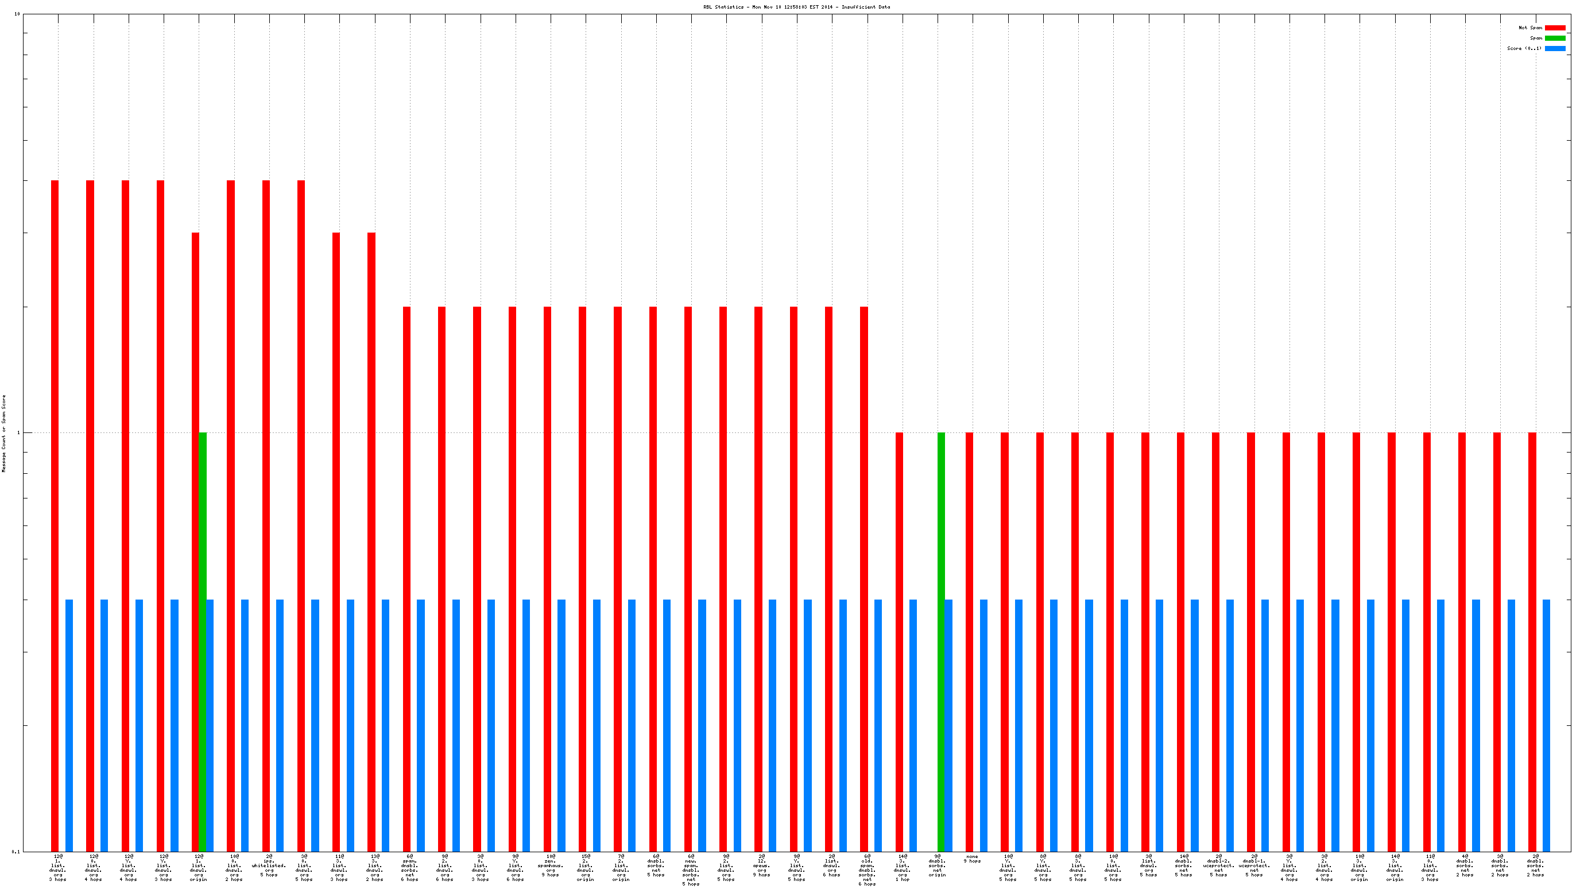Click the red Not Spam legend swatch
Screen dimensions: 1580x889
[x=1555, y=28]
